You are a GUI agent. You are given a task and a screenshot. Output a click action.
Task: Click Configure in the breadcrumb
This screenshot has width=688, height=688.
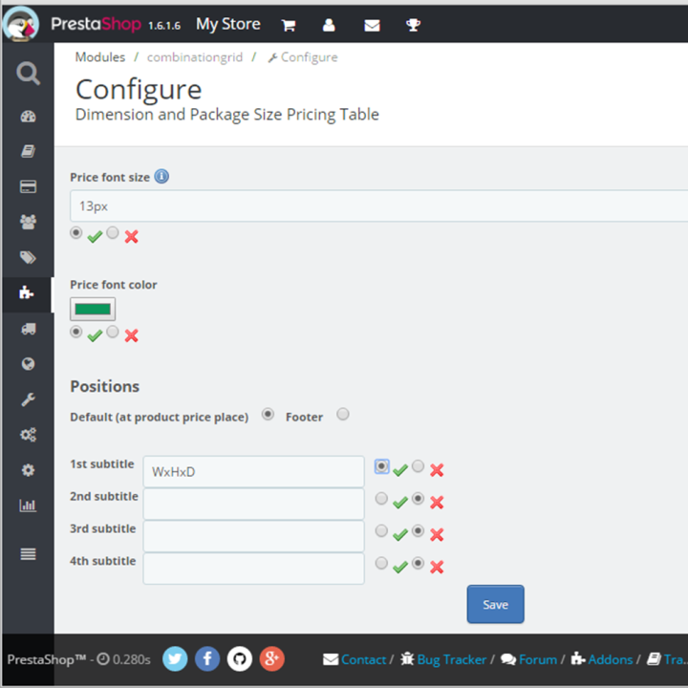[x=303, y=57]
